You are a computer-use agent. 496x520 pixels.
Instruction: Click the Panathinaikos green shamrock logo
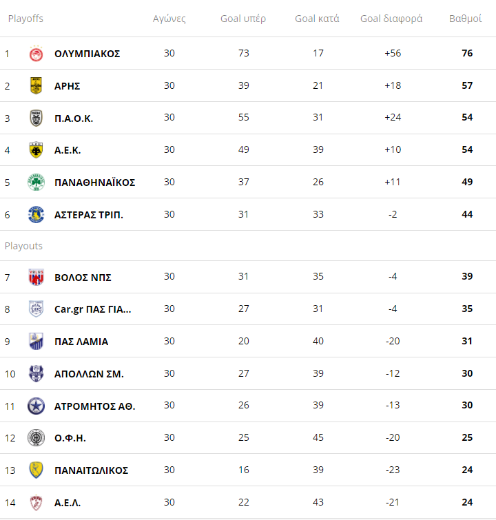coord(36,183)
